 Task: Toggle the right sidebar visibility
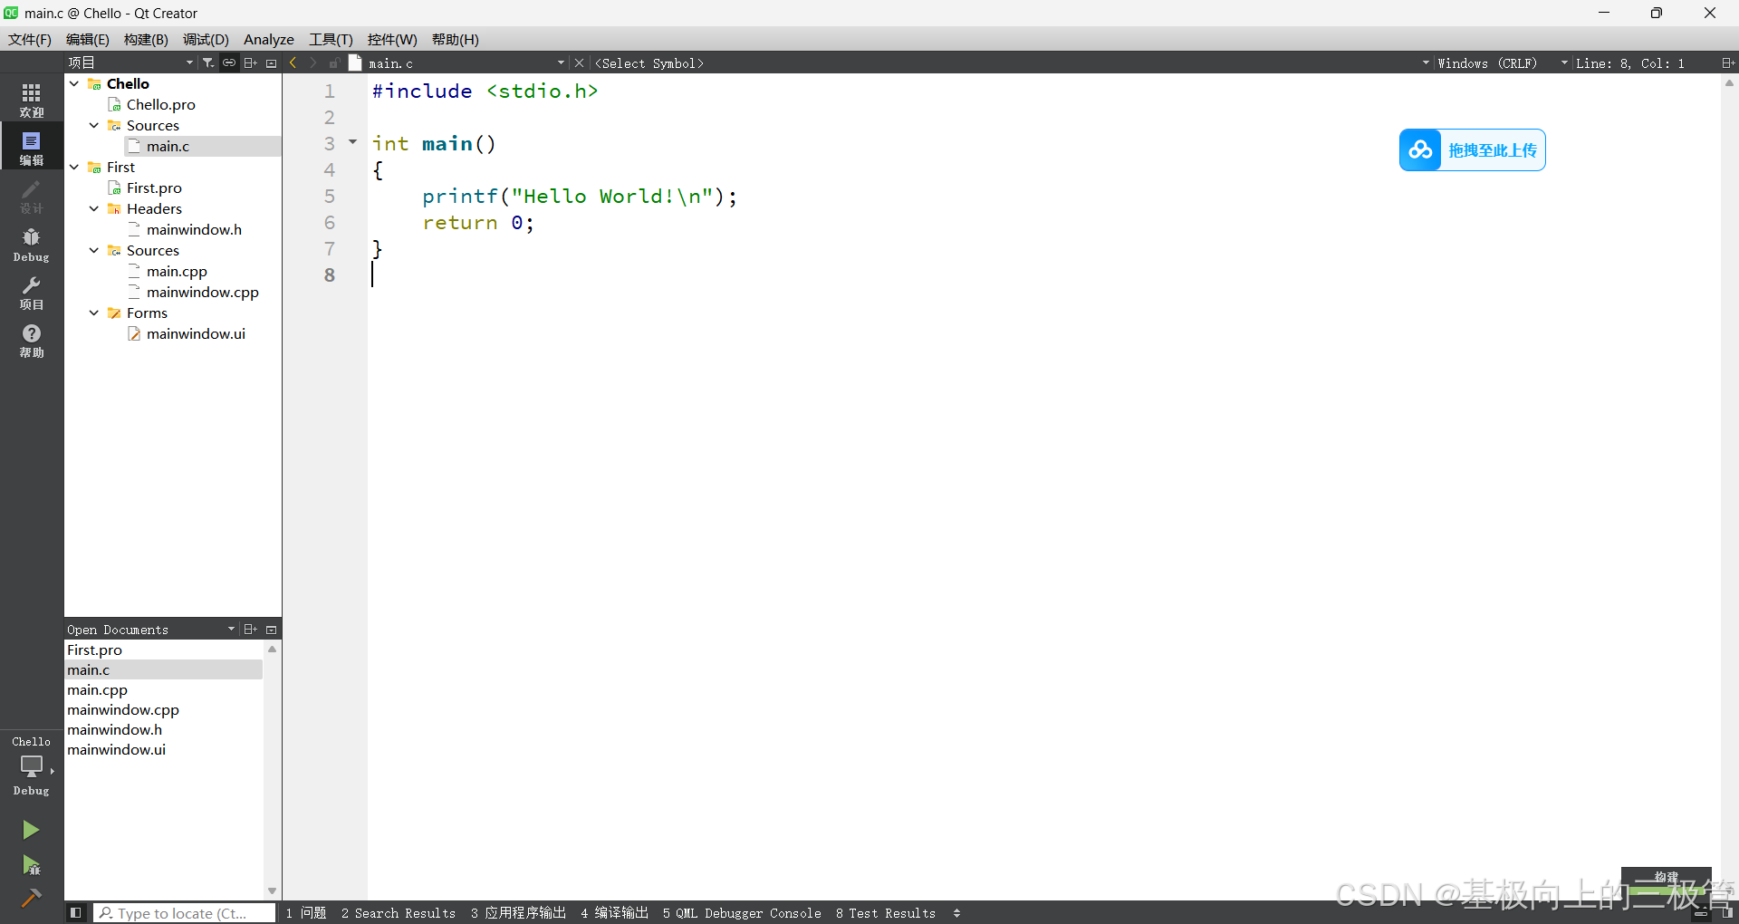tap(1726, 912)
